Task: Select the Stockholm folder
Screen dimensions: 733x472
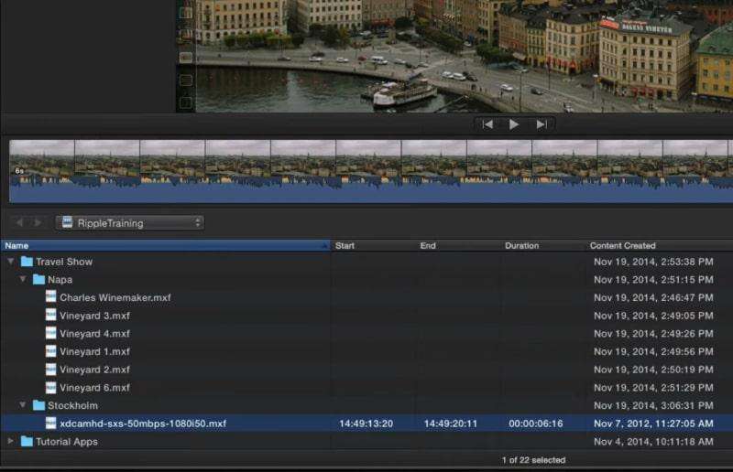Action: pos(72,406)
